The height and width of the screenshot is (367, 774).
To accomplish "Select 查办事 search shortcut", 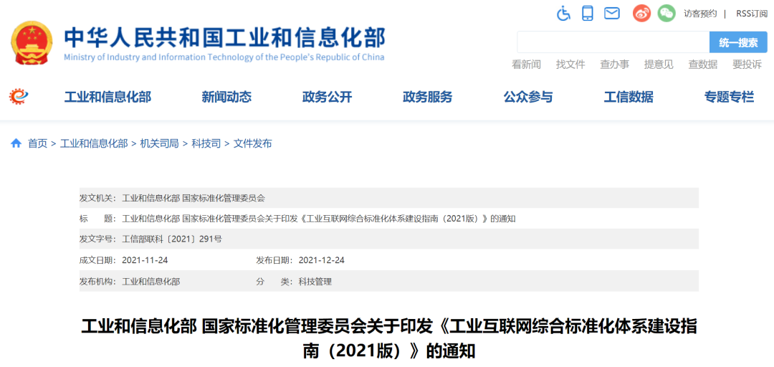I will 615,65.
